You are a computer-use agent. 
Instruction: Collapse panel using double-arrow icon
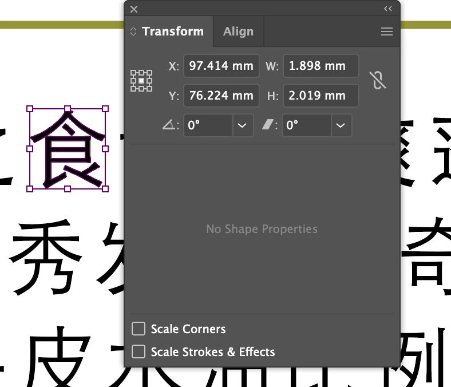[387, 9]
